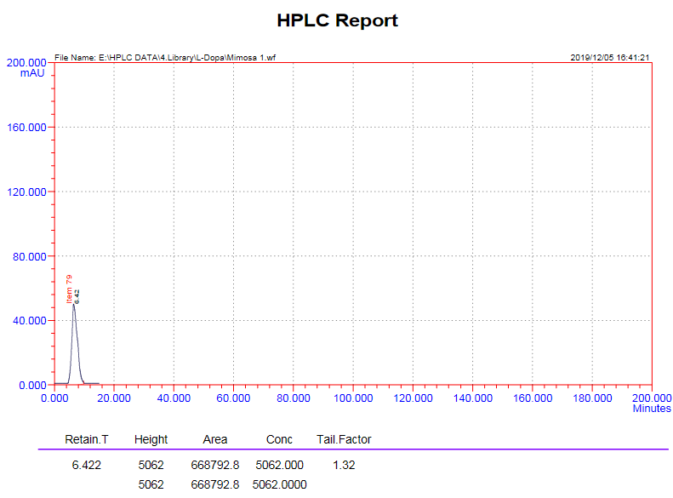673x498 pixels.
Task: Click the red Item 79 peak label
Action: pos(69,289)
